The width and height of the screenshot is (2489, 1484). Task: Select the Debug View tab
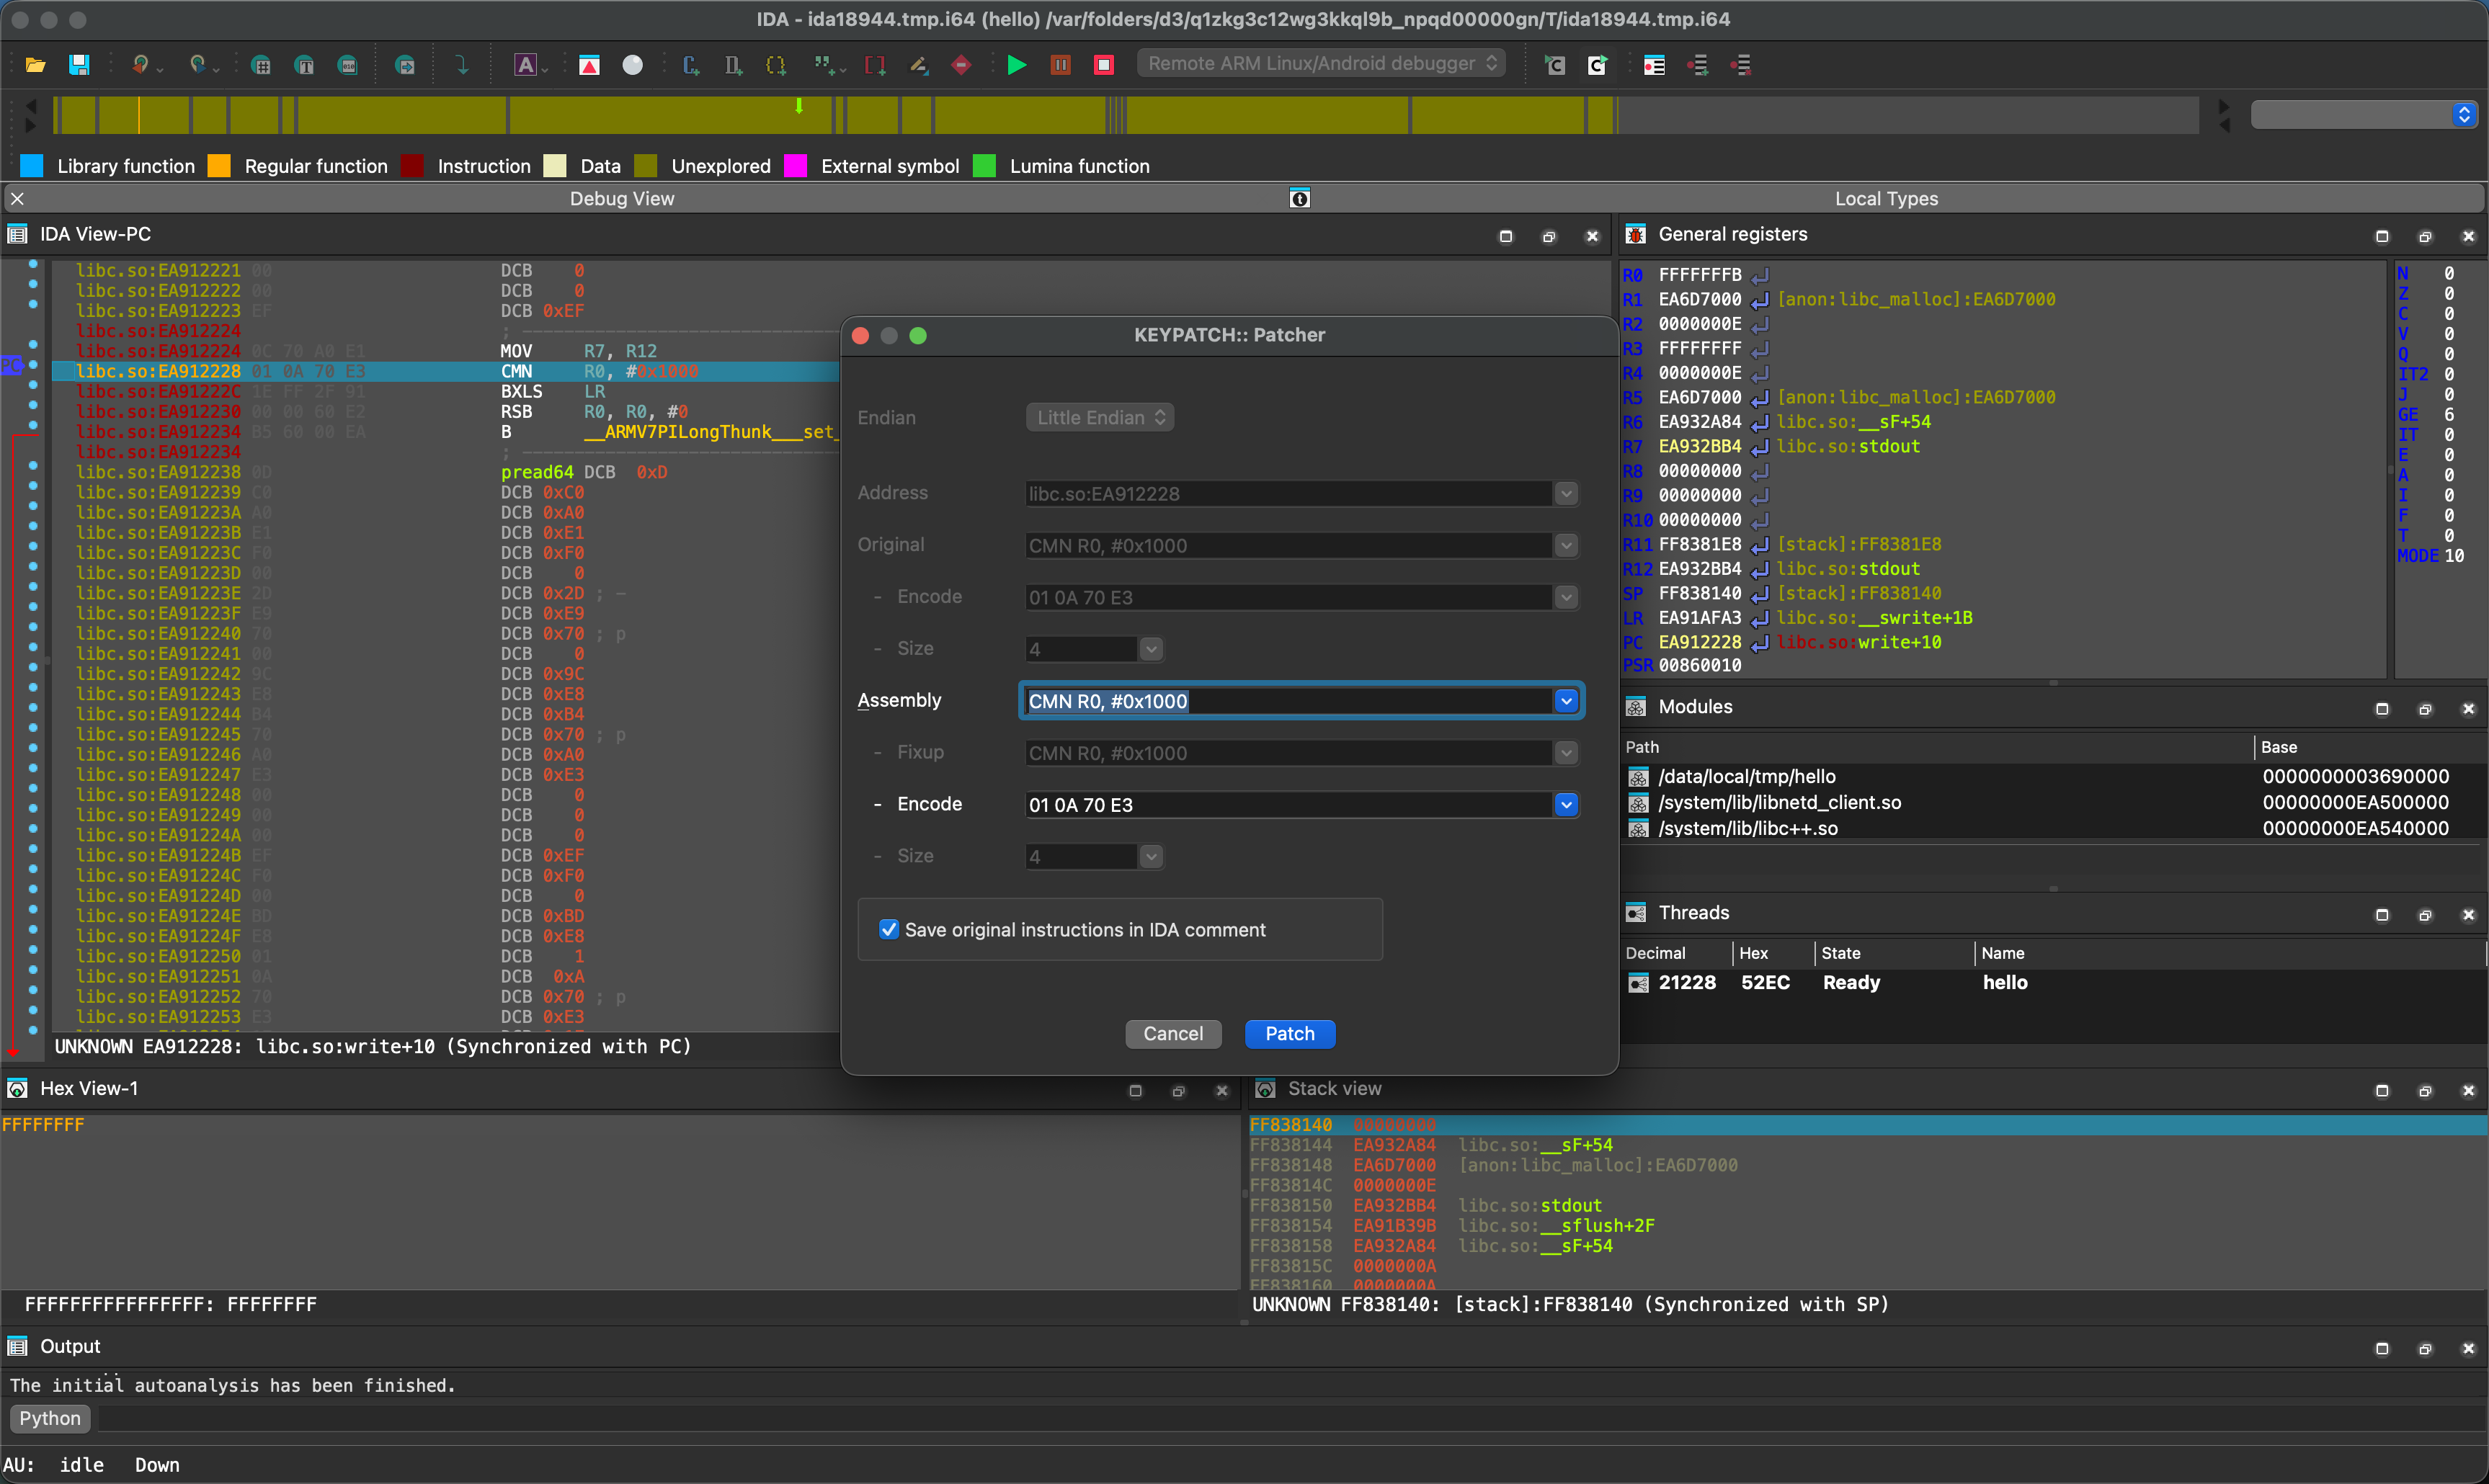coord(621,198)
